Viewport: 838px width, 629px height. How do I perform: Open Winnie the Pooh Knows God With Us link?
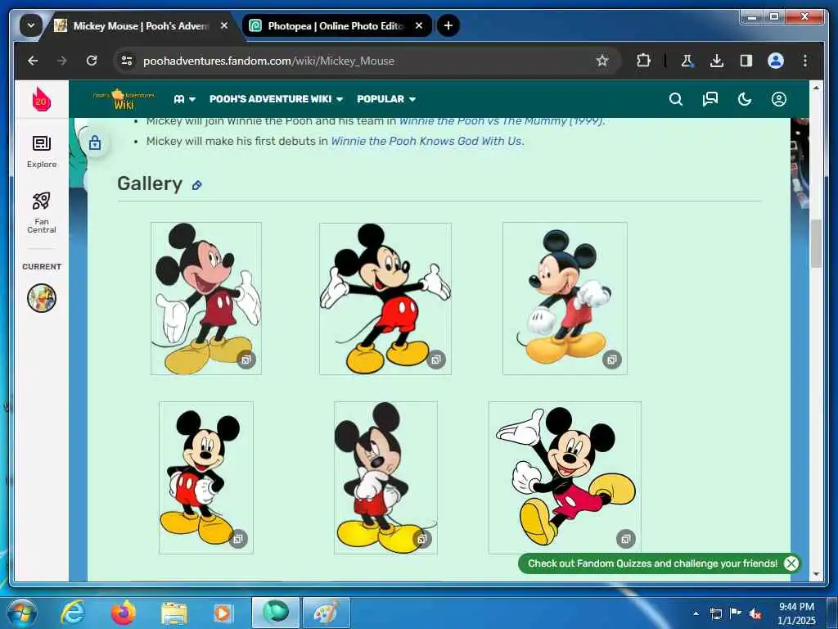tap(426, 141)
